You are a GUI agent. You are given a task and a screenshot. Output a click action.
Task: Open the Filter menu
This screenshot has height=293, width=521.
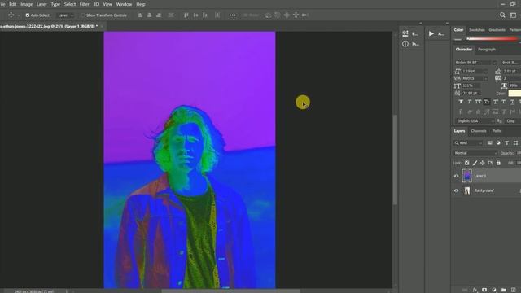click(84, 4)
